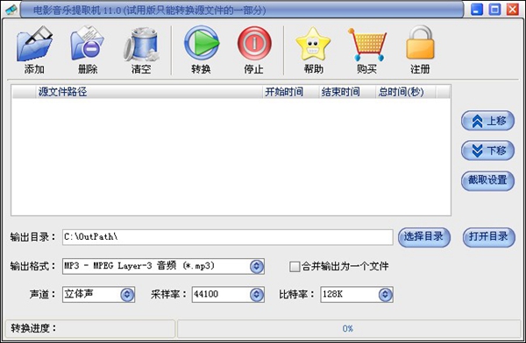Click the 删除 (Delete) toolbar icon

click(87, 44)
